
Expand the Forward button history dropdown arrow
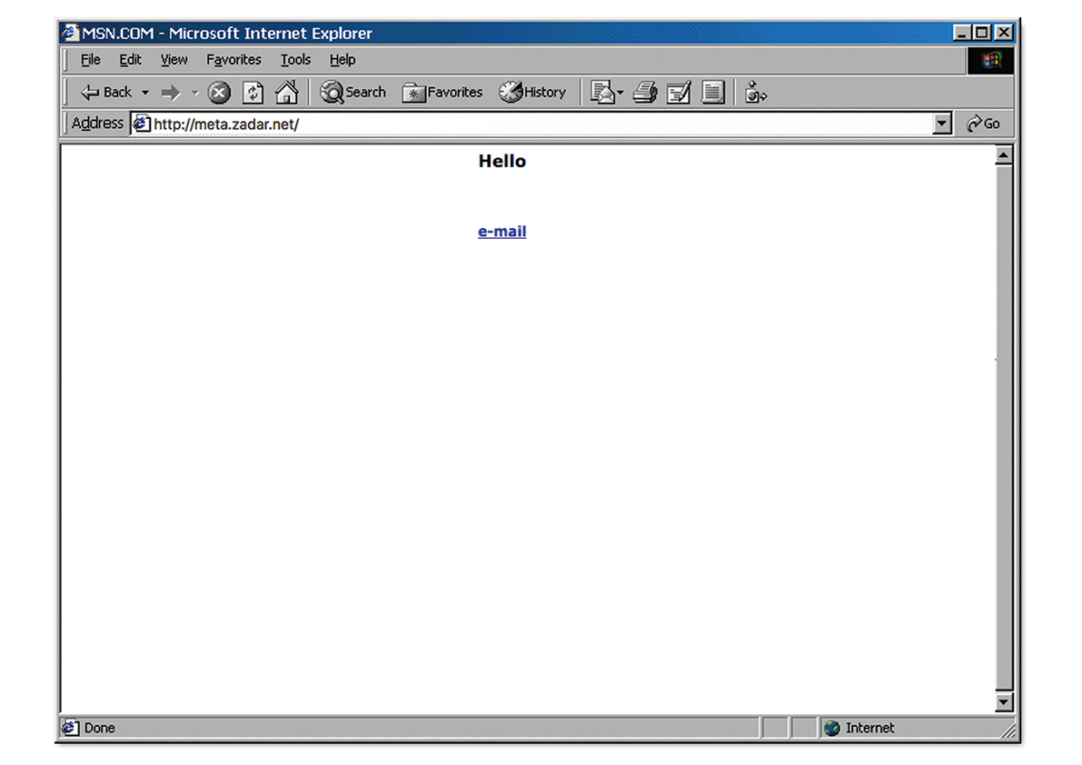[194, 93]
